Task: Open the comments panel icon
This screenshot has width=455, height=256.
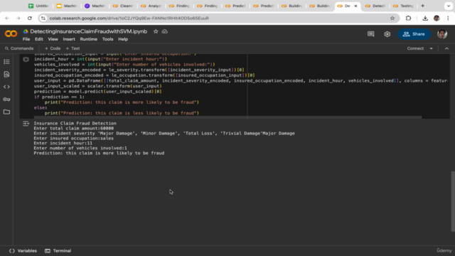Action: (x=371, y=34)
